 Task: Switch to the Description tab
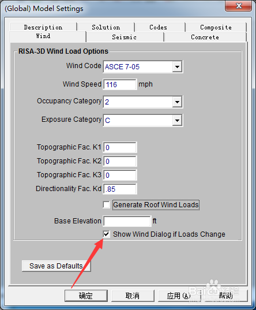click(x=43, y=27)
